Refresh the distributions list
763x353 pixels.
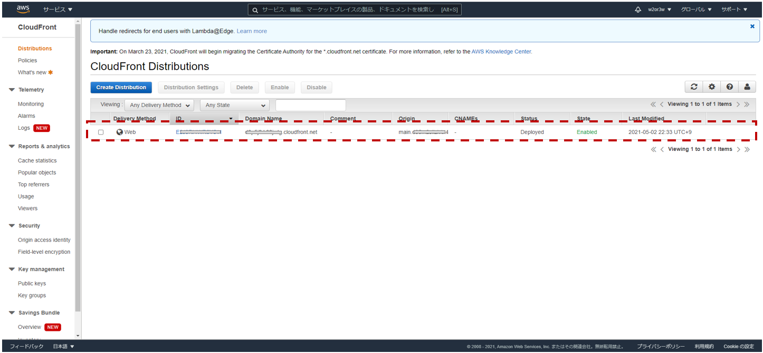694,87
